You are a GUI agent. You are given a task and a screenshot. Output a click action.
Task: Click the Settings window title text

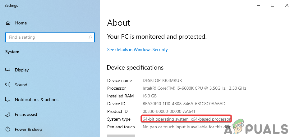click(11, 6)
